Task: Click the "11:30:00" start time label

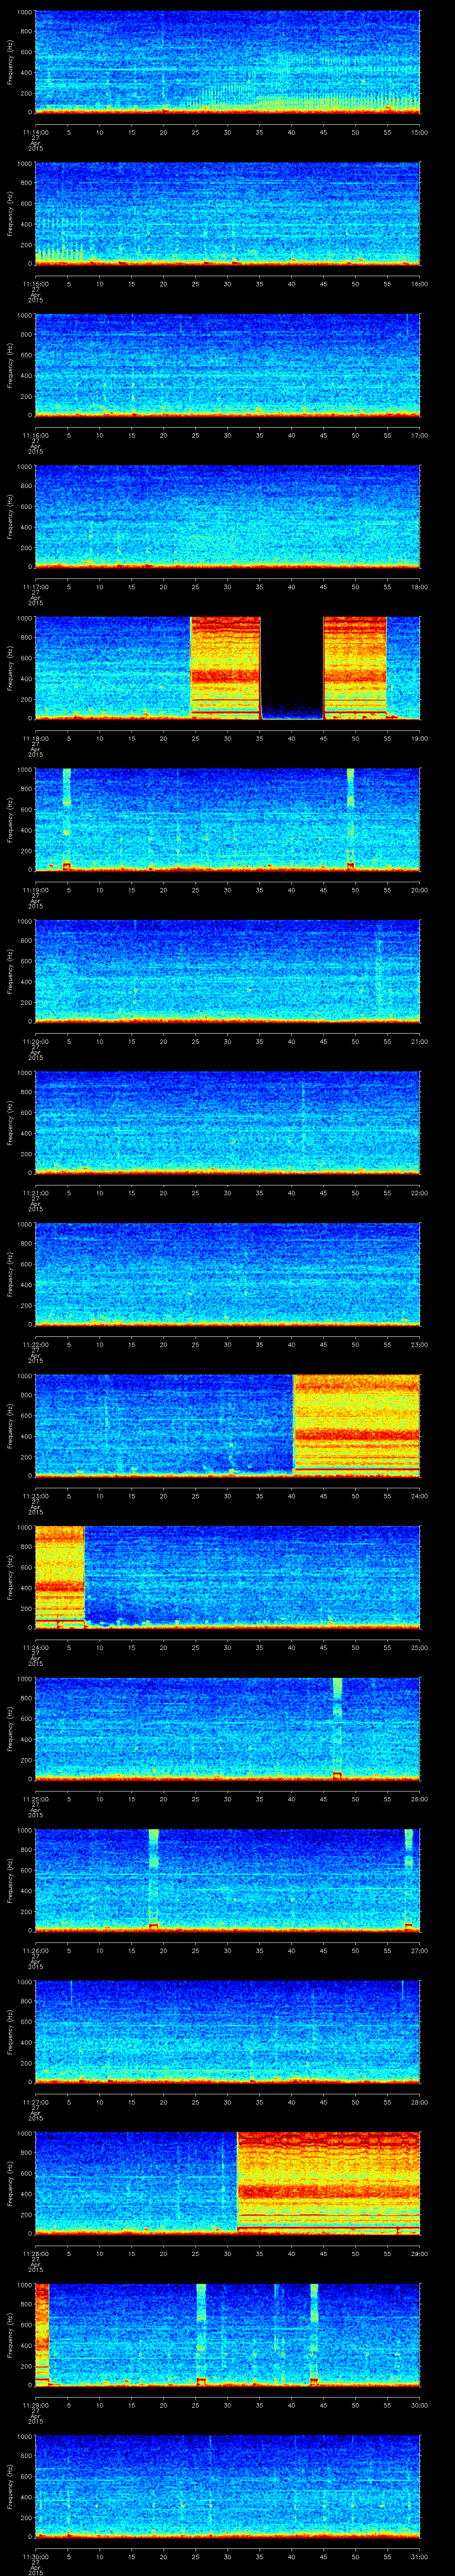Action: pyautogui.click(x=35, y=2556)
